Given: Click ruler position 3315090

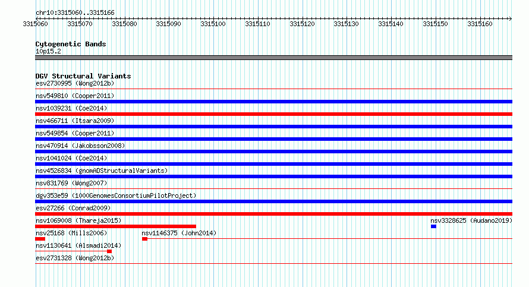Looking at the screenshot, I should coord(168,24).
